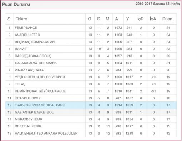Click the BANVİT team entry
This screenshot has width=182, height=141.
coord(21,49)
